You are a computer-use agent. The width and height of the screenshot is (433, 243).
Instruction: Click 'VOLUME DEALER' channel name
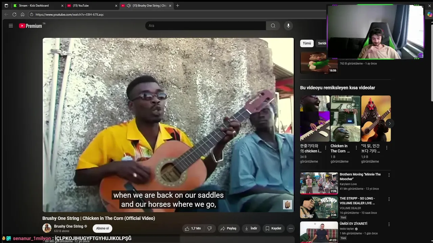coord(350,208)
